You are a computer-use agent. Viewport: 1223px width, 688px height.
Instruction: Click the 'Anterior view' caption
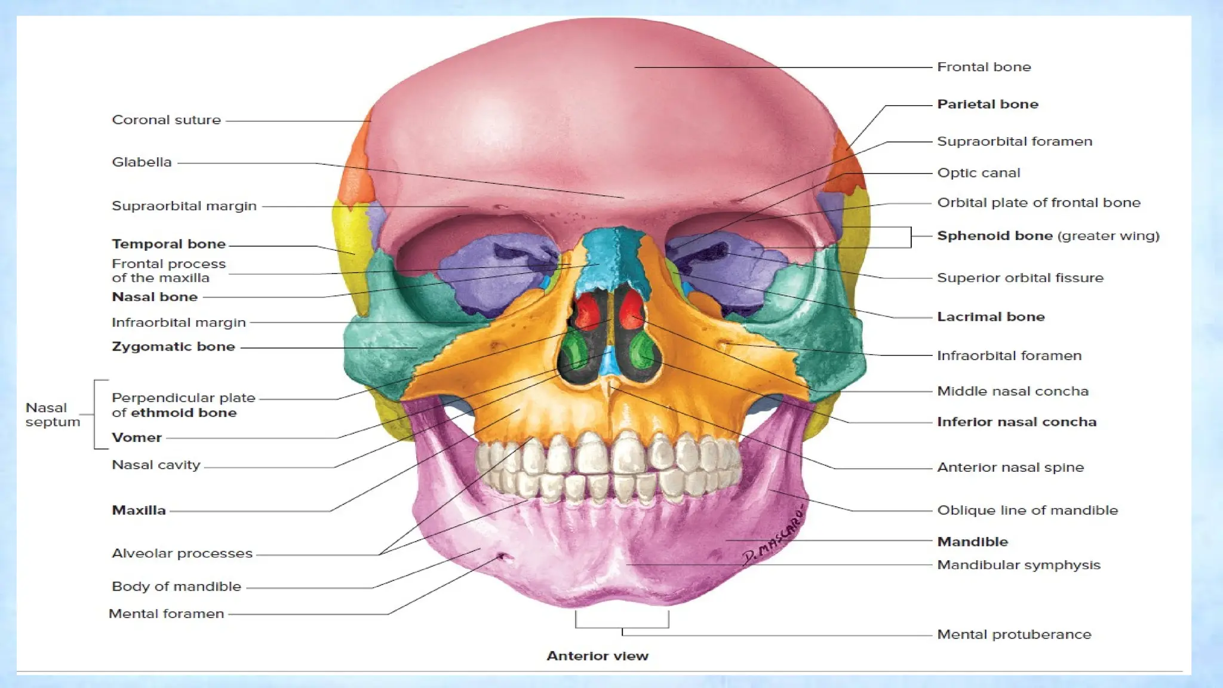click(x=597, y=656)
